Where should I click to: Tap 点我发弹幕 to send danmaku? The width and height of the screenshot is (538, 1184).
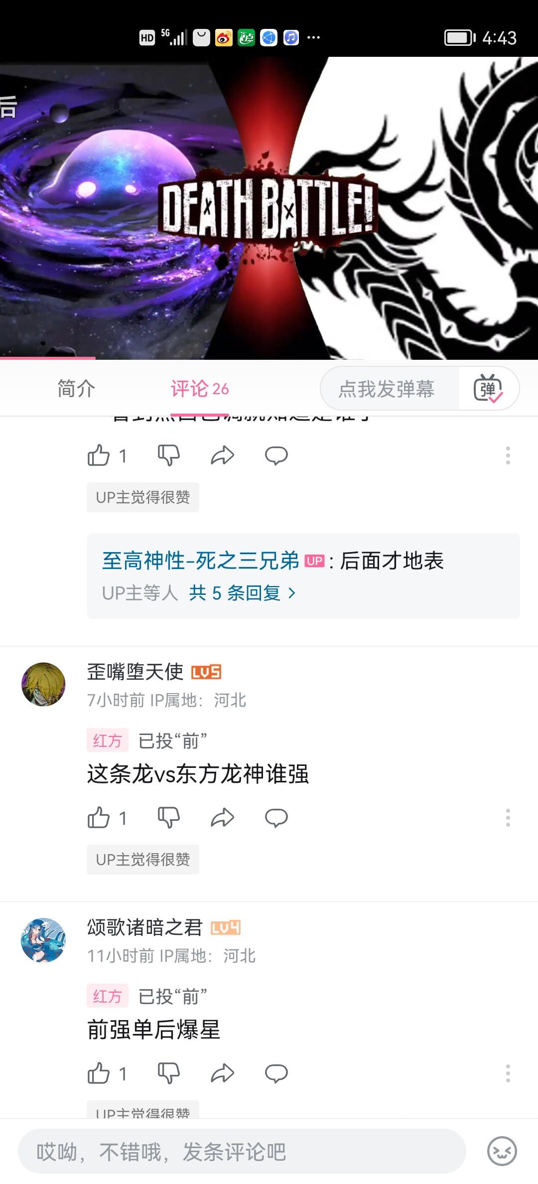coord(387,388)
